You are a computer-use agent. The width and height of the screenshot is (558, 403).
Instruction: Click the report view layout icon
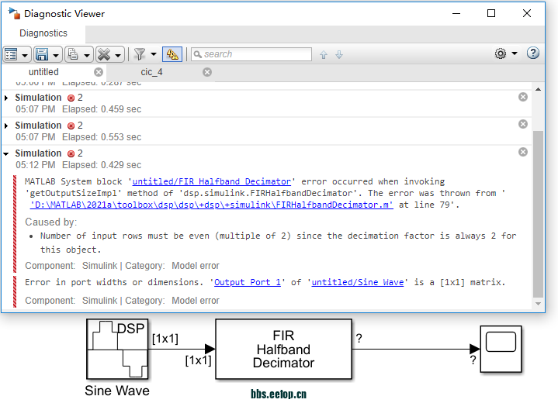coord(11,54)
